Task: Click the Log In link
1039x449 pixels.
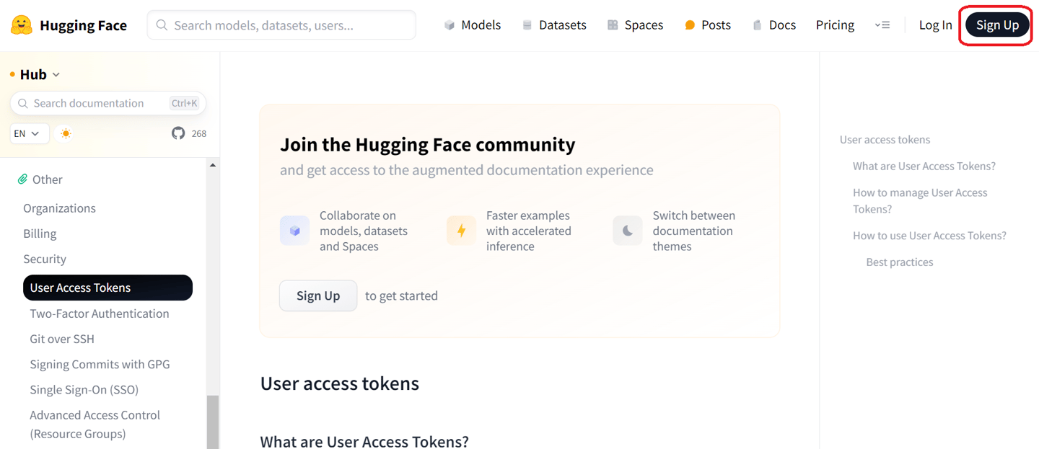Action: 935,25
